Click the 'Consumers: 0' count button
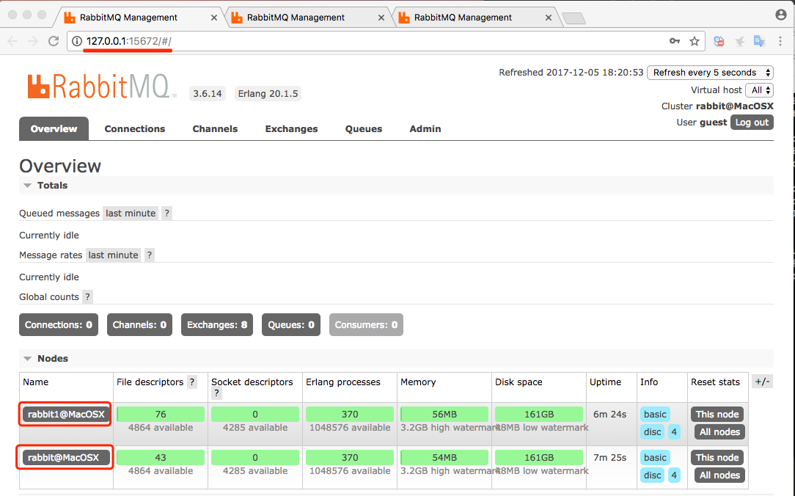The image size is (795, 496). tap(366, 324)
